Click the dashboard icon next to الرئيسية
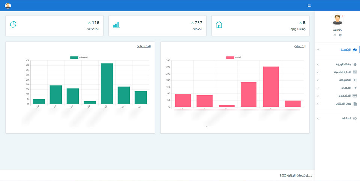 355,50
